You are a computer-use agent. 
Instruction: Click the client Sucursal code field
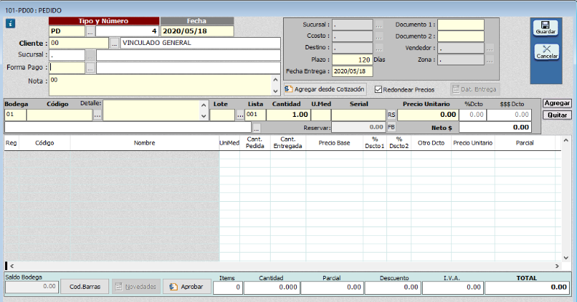67,55
